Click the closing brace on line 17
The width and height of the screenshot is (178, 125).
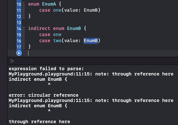point(29,47)
